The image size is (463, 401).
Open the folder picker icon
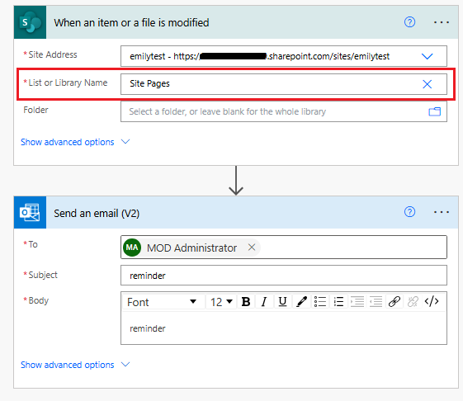434,111
